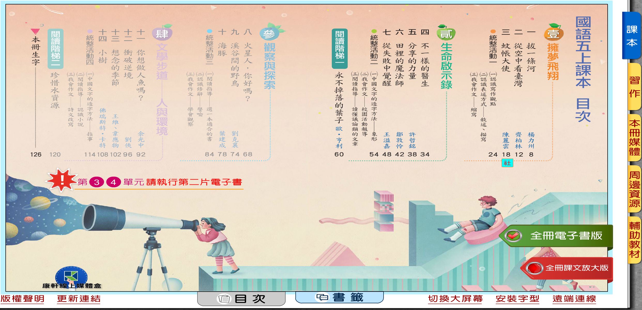Screen dimensions: 642x310
Task: Open the 更新連結 link
Action: coord(79,299)
